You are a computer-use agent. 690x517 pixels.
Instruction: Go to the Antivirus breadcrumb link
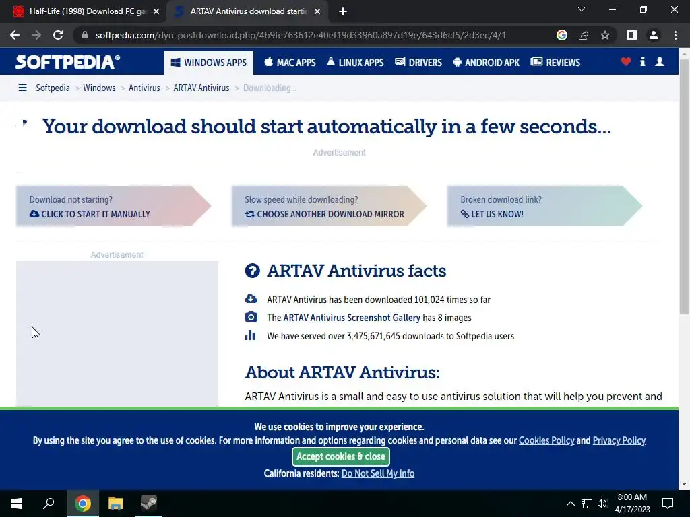coord(144,88)
